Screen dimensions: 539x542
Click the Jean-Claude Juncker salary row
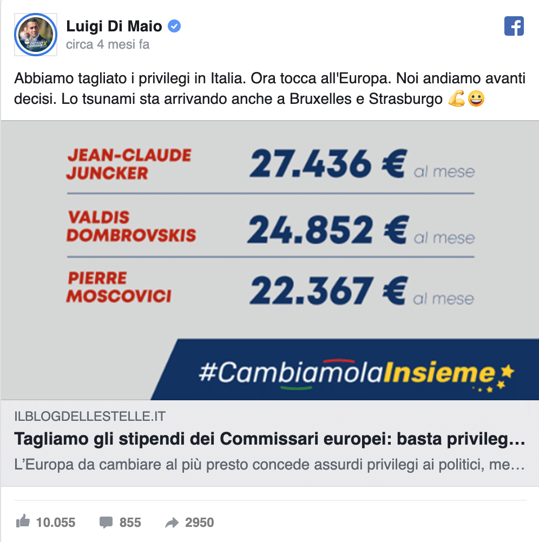(269, 164)
